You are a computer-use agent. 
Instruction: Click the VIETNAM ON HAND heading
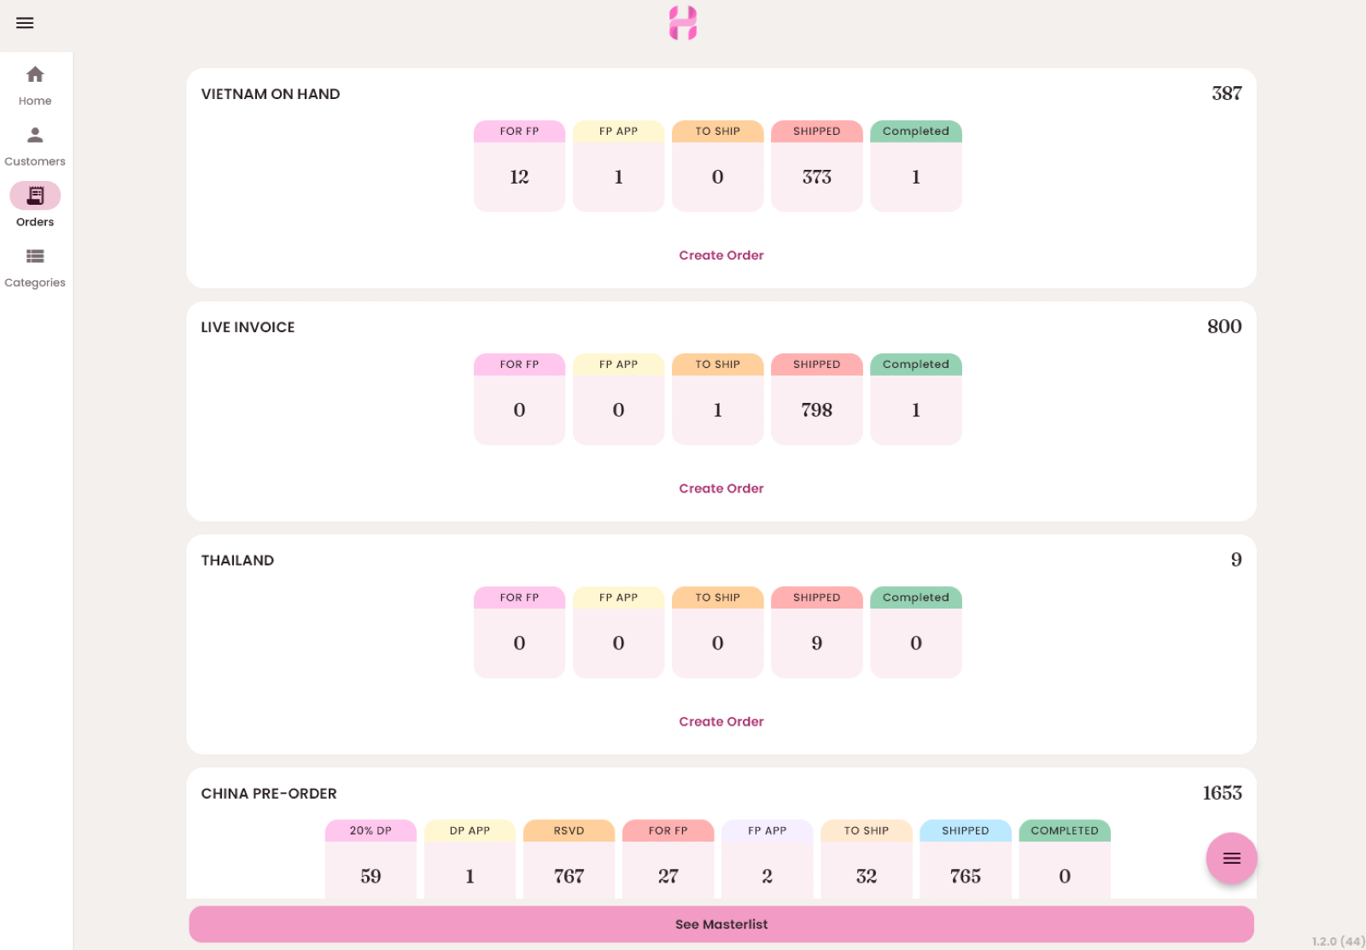click(271, 94)
